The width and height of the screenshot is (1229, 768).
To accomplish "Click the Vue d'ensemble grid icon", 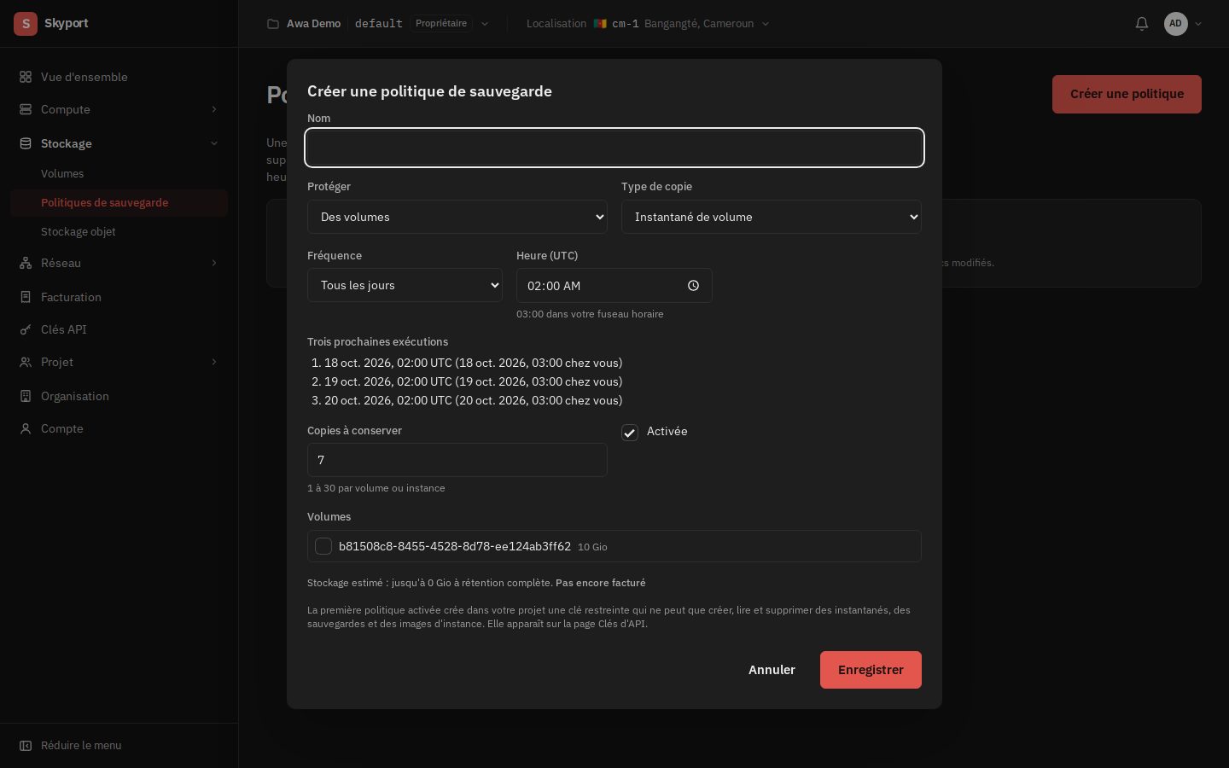I will click(x=26, y=77).
